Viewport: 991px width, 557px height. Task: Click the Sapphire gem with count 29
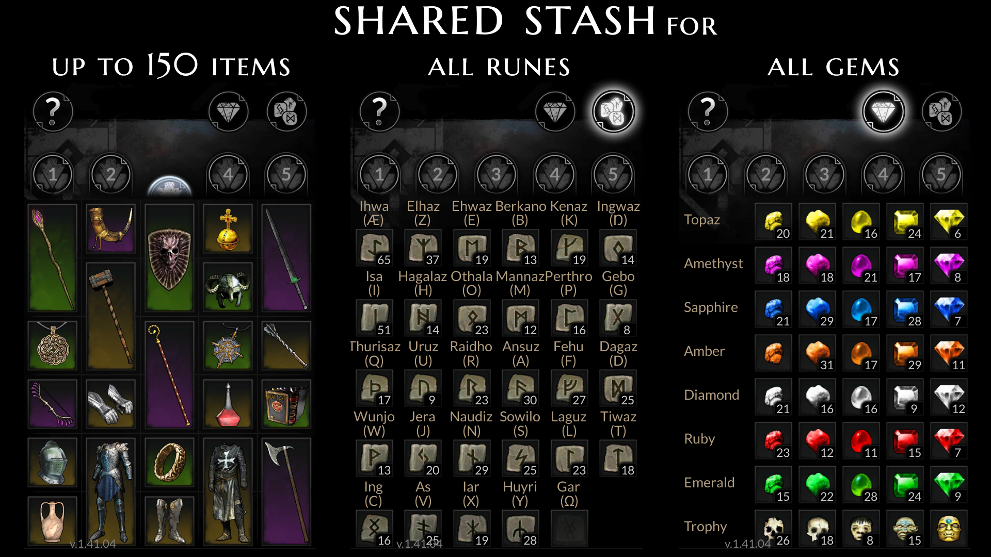tap(817, 309)
